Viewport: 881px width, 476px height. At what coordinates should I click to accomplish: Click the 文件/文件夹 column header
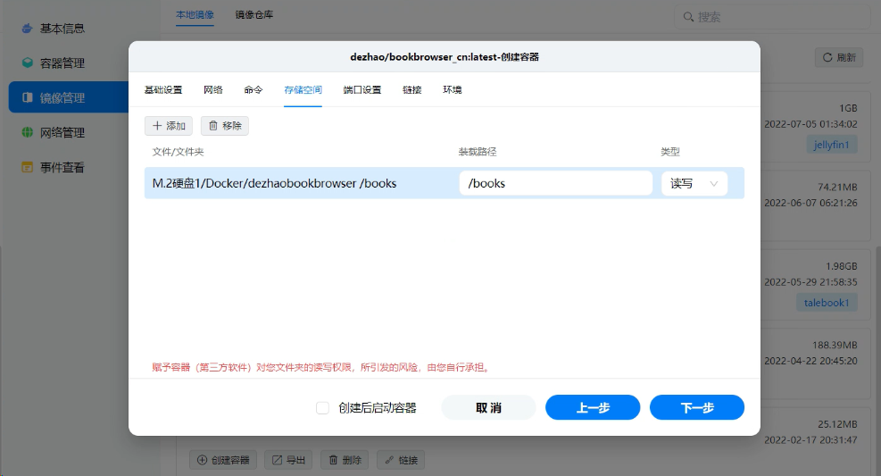[179, 152]
